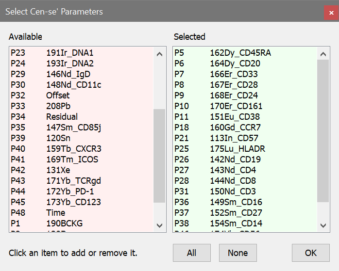Remove P5 162Dy_CD45RA from Selected
This screenshot has width=339, height=271.
click(240, 53)
